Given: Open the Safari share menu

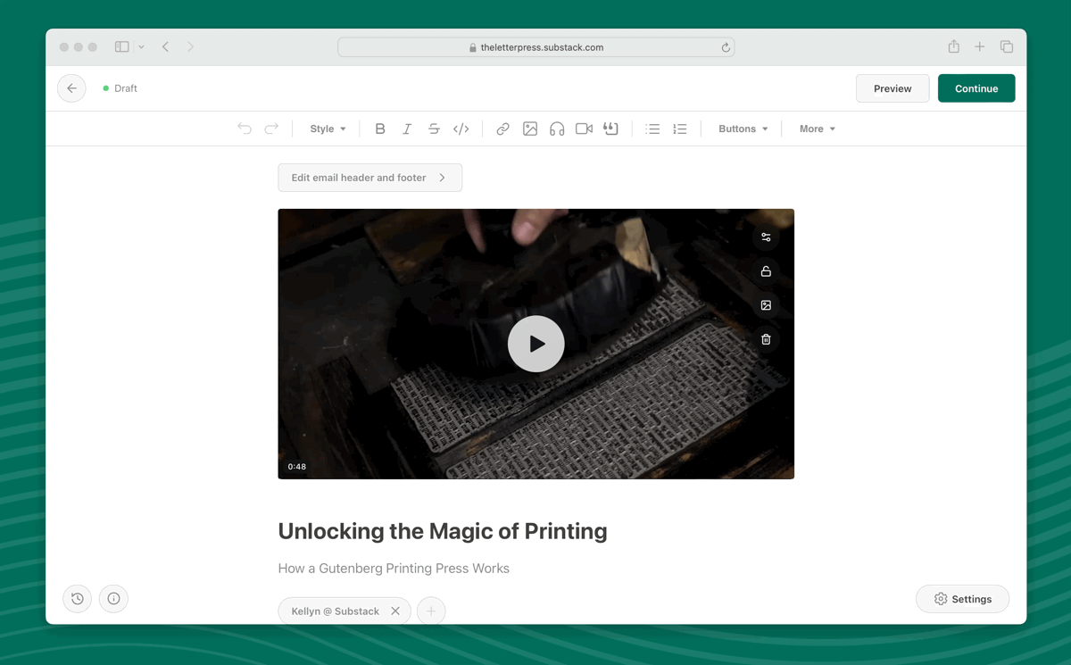Looking at the screenshot, I should [954, 46].
